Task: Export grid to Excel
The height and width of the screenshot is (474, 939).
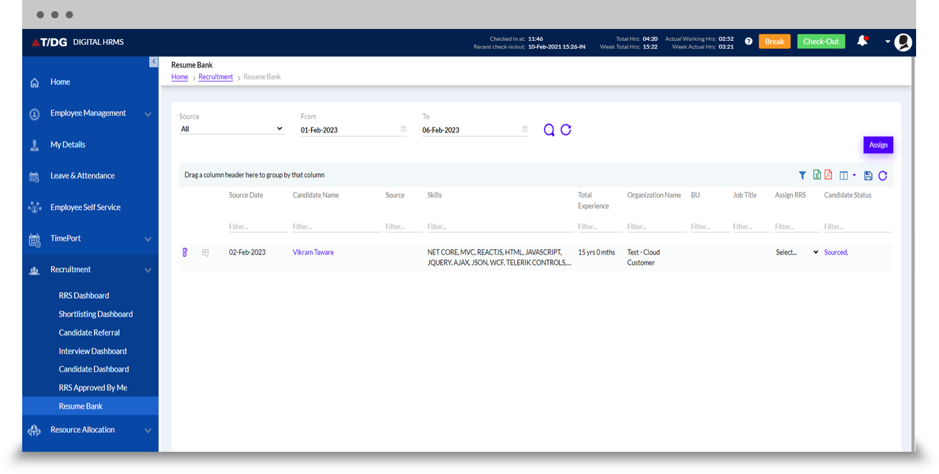Action: [816, 175]
